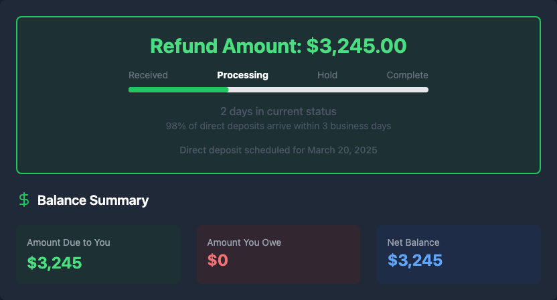Viewport: 557px width, 300px height.
Task: Select the Processing status step
Action: coord(242,75)
